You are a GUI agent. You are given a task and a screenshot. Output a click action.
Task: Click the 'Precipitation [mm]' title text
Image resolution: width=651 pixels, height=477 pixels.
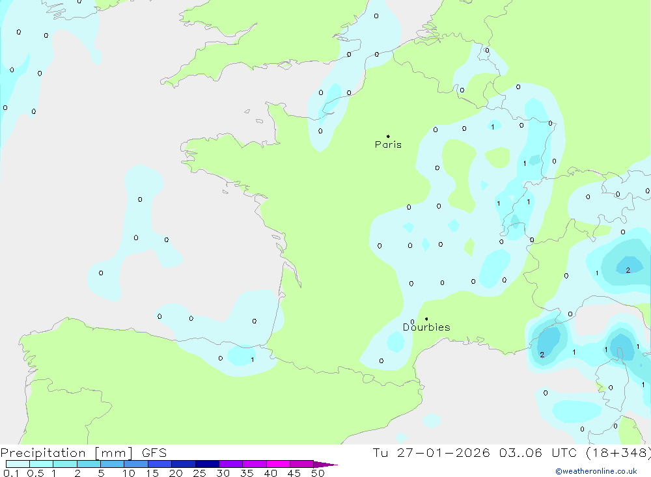tap(66, 453)
